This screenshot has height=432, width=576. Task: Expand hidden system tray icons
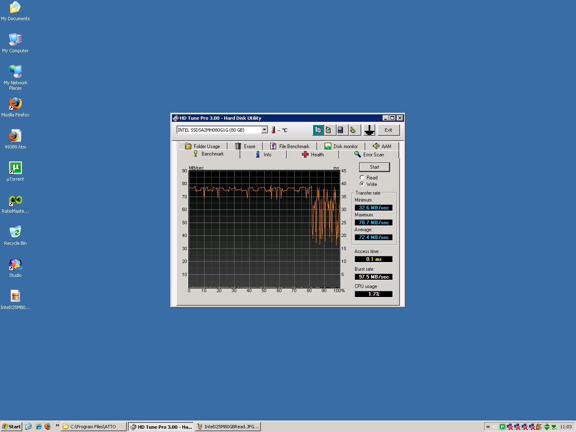coord(488,427)
